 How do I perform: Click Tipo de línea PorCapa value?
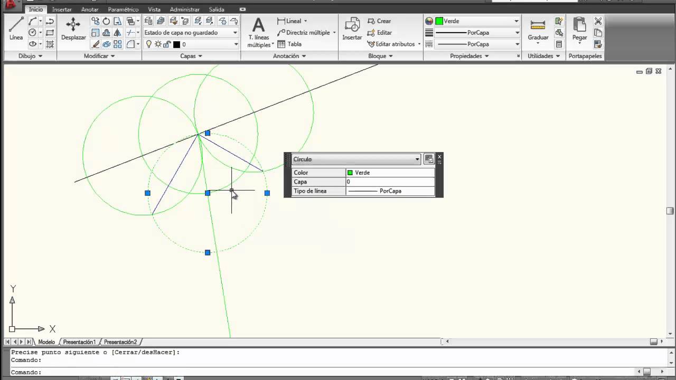point(390,191)
